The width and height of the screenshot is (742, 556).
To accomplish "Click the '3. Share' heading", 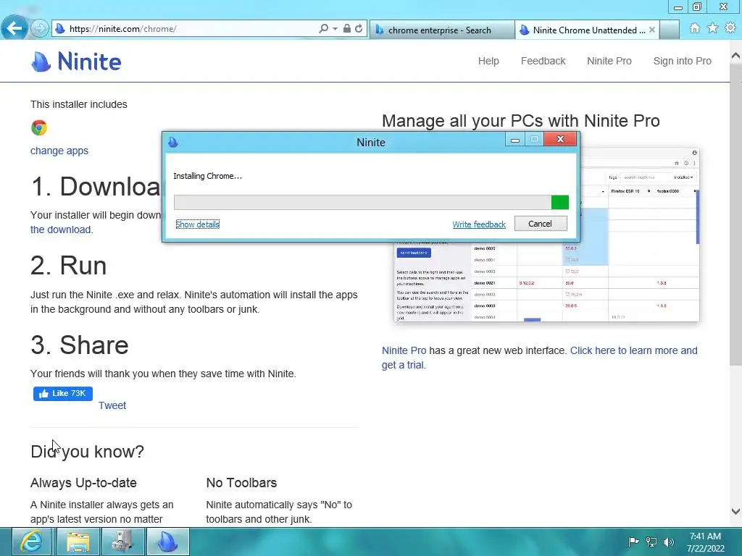I will point(80,345).
